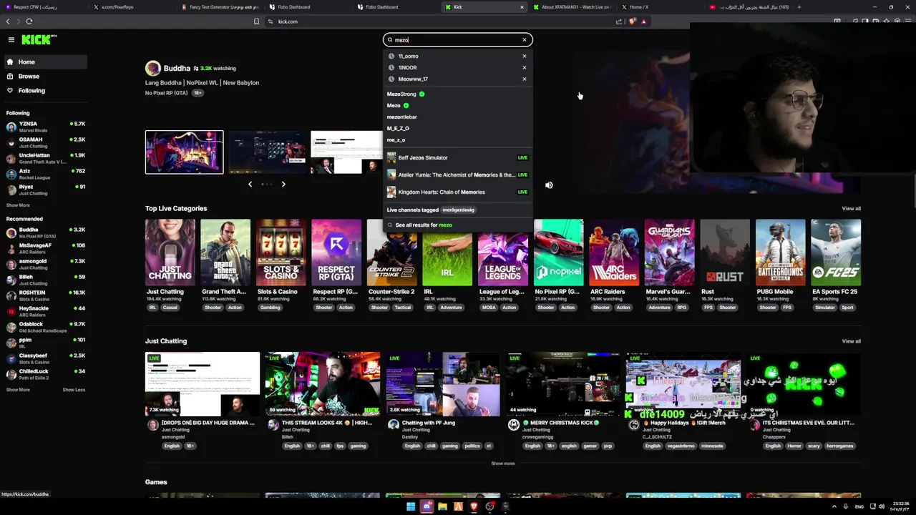
Task: Clear the search field text
Action: point(524,40)
